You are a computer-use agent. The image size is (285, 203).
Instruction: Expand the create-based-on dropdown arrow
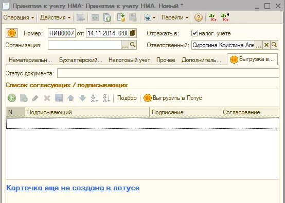point(154,18)
